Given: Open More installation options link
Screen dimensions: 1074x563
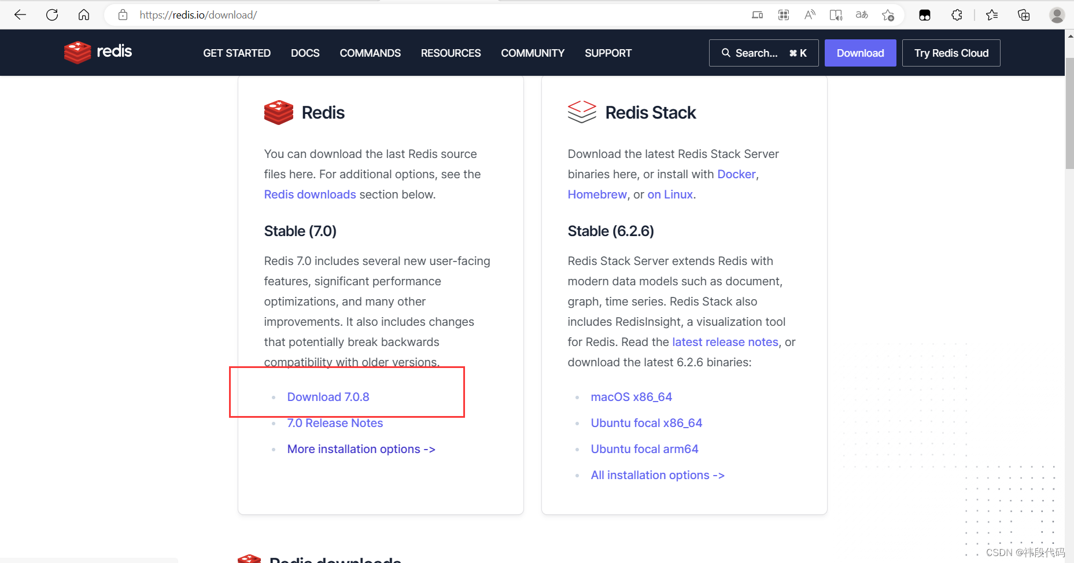Looking at the screenshot, I should click(361, 449).
